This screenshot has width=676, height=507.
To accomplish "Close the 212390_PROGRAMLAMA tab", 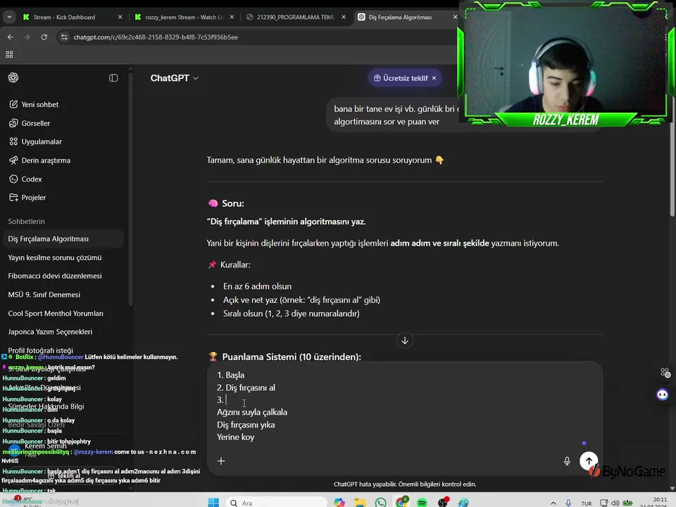I will pyautogui.click(x=344, y=17).
